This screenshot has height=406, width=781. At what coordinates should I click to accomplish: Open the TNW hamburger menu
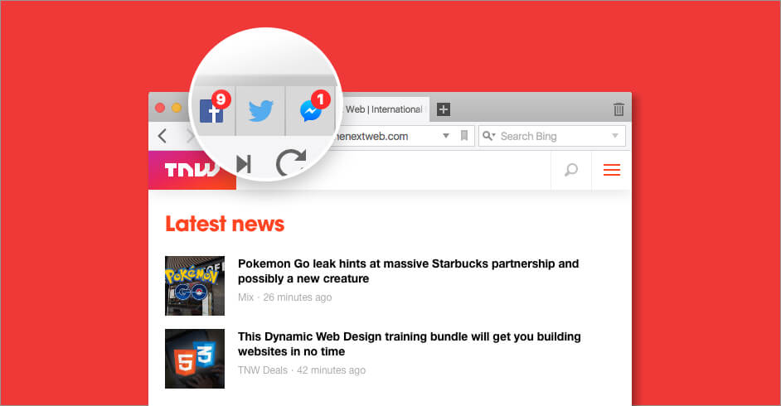coord(612,170)
